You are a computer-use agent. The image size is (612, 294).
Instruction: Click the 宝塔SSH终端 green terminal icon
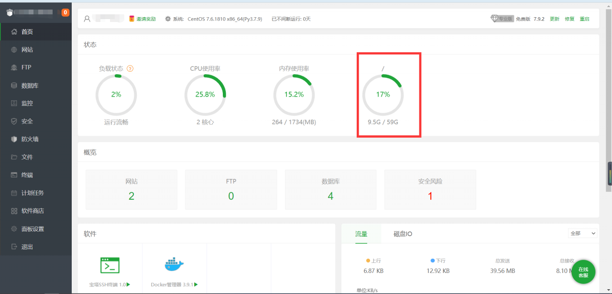tap(110, 265)
